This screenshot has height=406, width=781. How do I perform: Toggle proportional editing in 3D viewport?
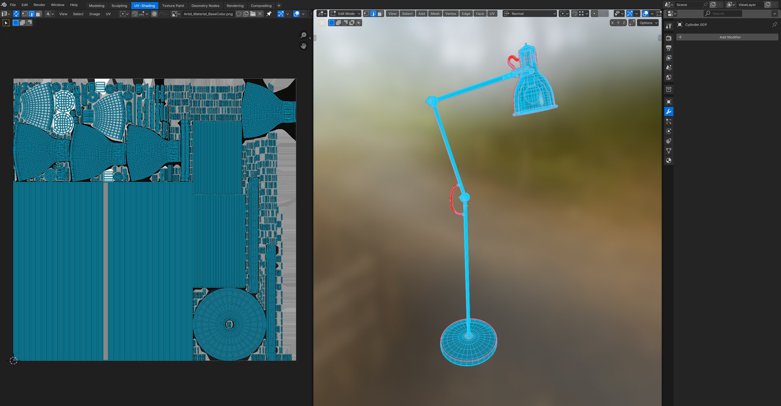coord(594,14)
